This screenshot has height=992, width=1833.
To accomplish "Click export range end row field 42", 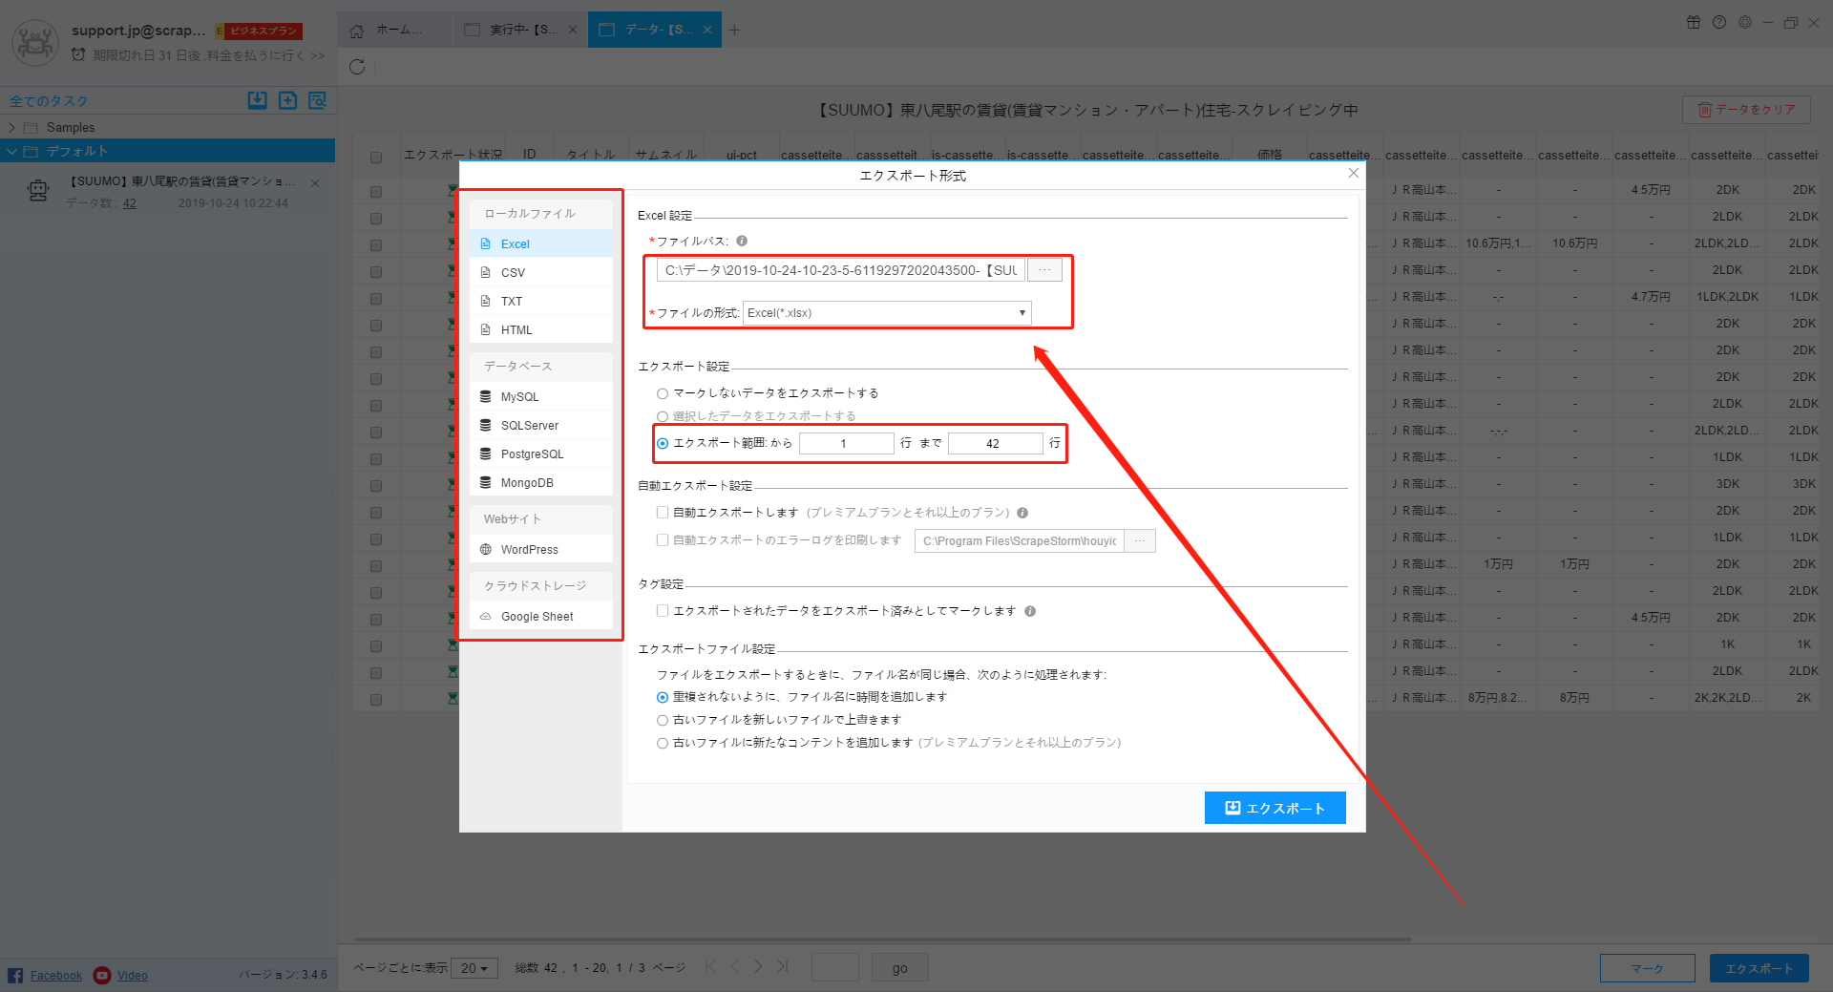I will [995, 443].
